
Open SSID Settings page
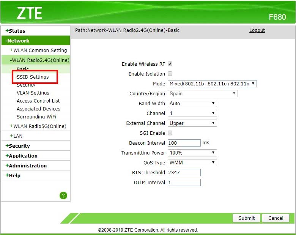[33, 77]
